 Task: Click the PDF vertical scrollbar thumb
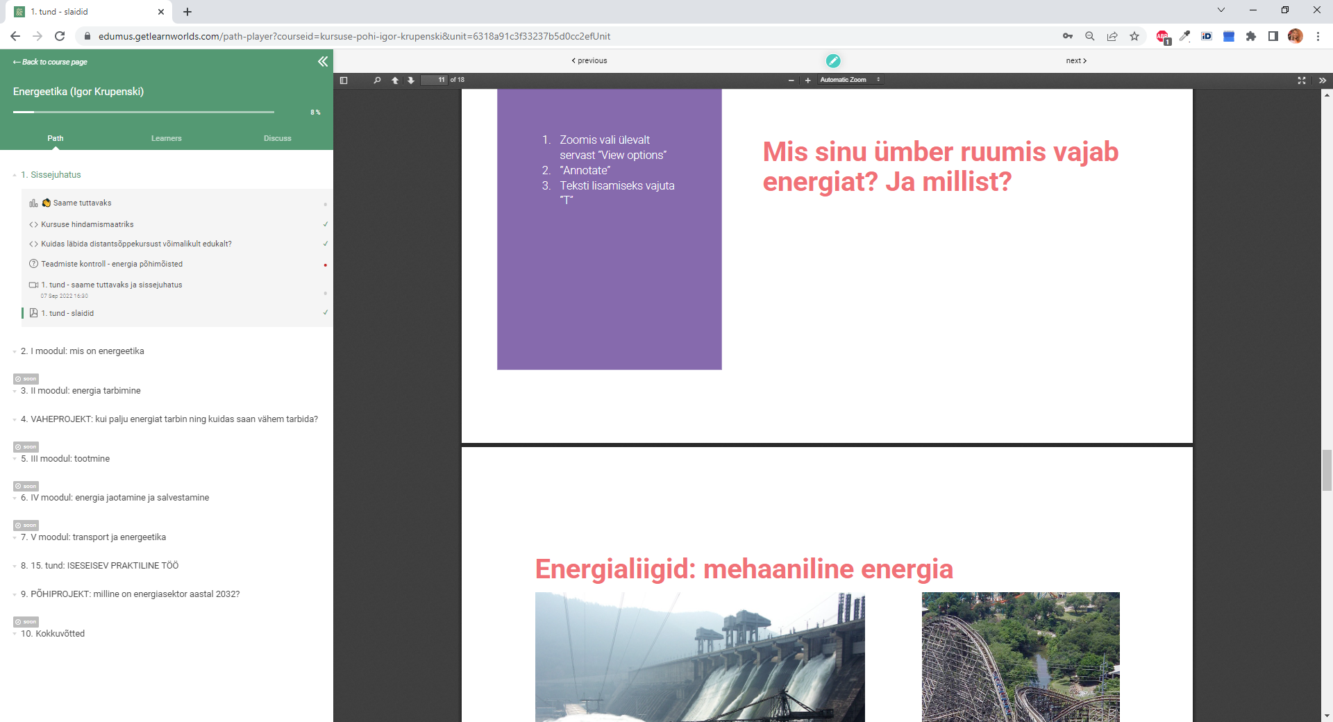1327,470
